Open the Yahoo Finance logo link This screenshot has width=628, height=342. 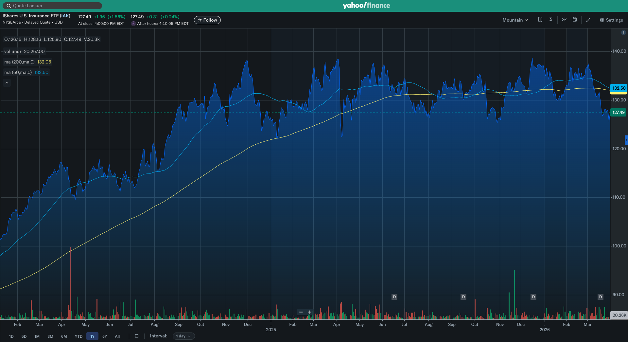(366, 6)
